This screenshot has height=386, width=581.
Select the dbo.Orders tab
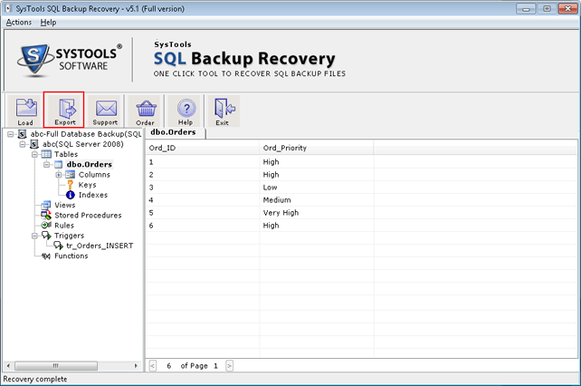[x=174, y=132]
